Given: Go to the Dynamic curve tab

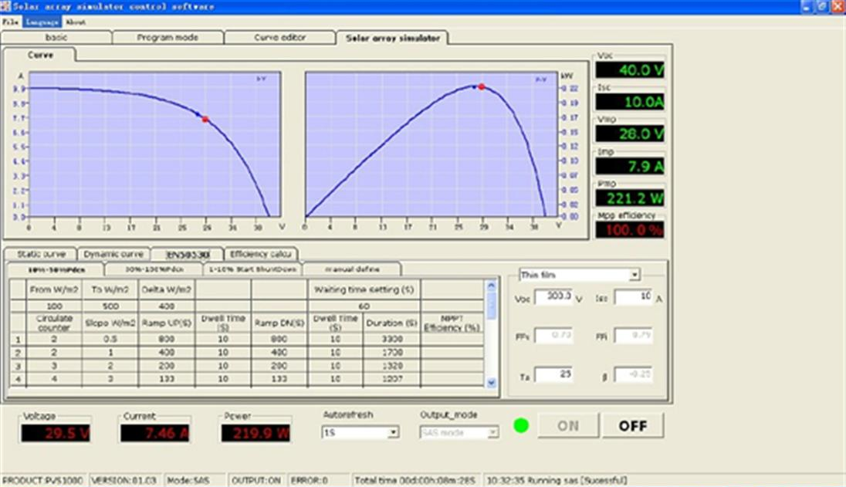Looking at the screenshot, I should [113, 254].
